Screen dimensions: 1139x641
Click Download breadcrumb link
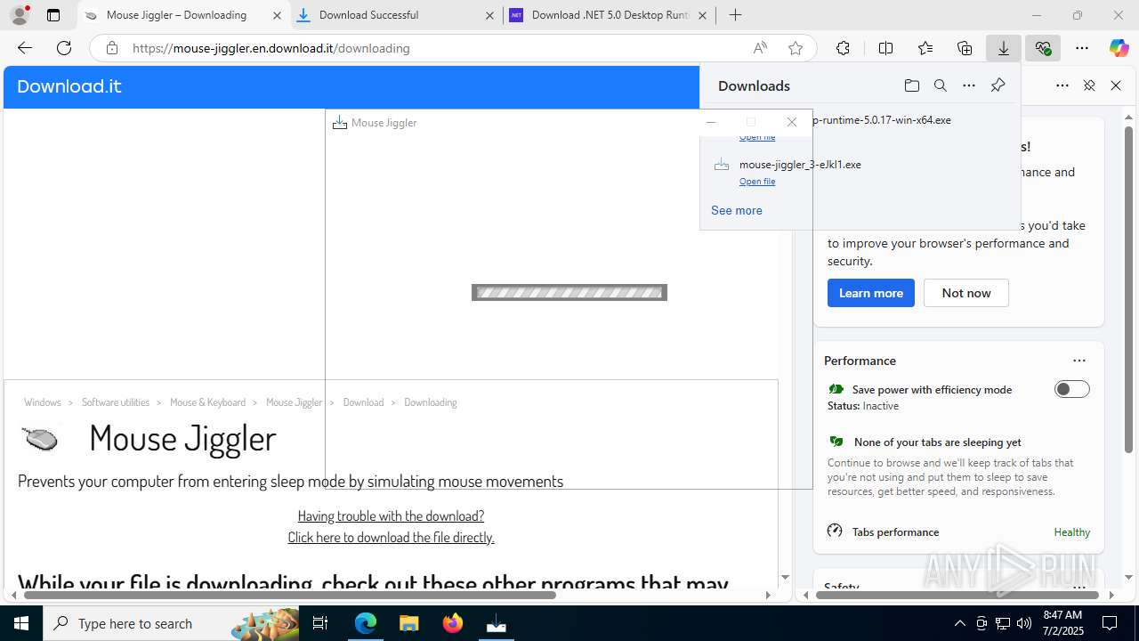point(363,402)
